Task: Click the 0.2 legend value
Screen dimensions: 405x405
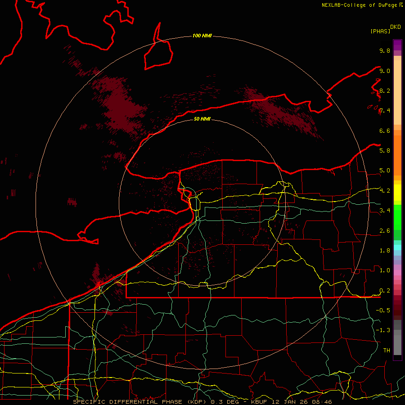Action: coord(385,291)
